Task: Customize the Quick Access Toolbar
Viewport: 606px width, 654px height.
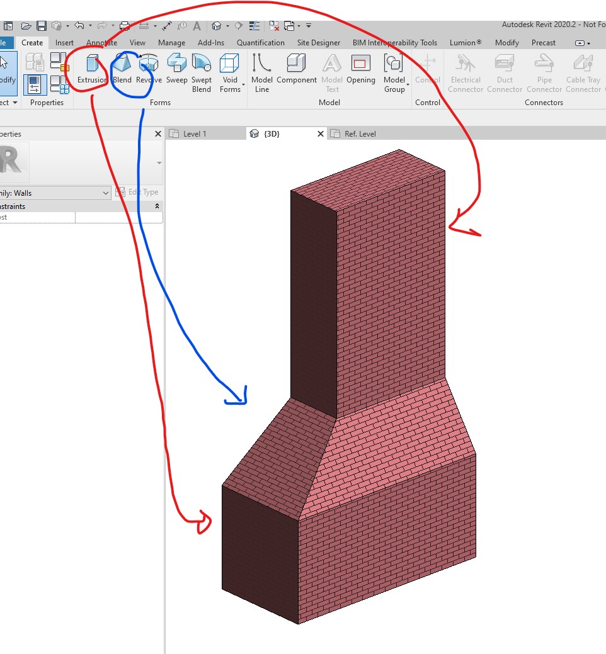Action: click(x=309, y=26)
